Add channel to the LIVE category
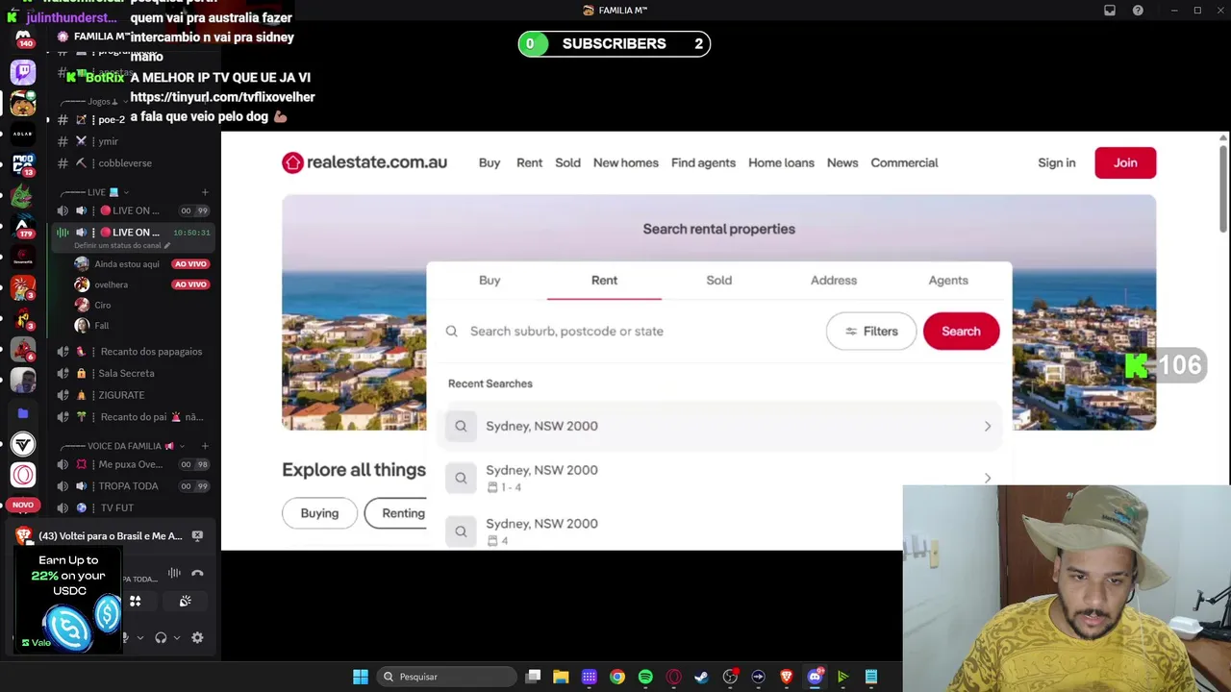The width and height of the screenshot is (1231, 692). (x=205, y=192)
